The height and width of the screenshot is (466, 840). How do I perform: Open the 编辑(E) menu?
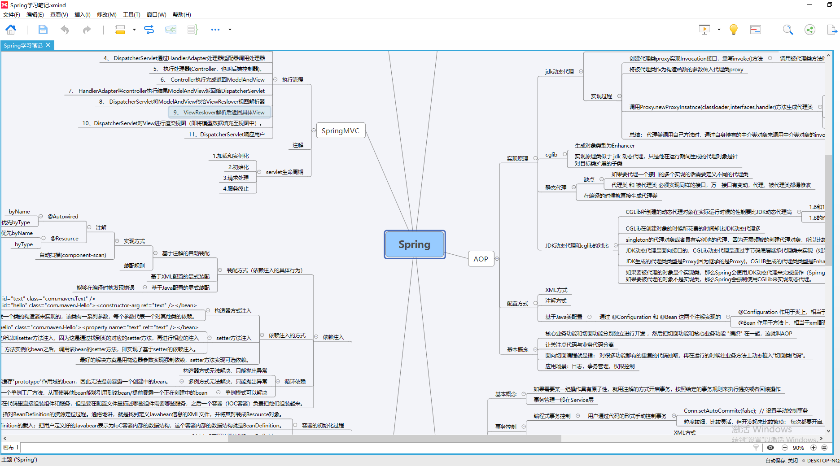[35, 15]
